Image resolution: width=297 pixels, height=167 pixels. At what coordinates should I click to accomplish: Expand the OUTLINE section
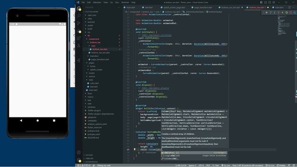tap(89, 155)
